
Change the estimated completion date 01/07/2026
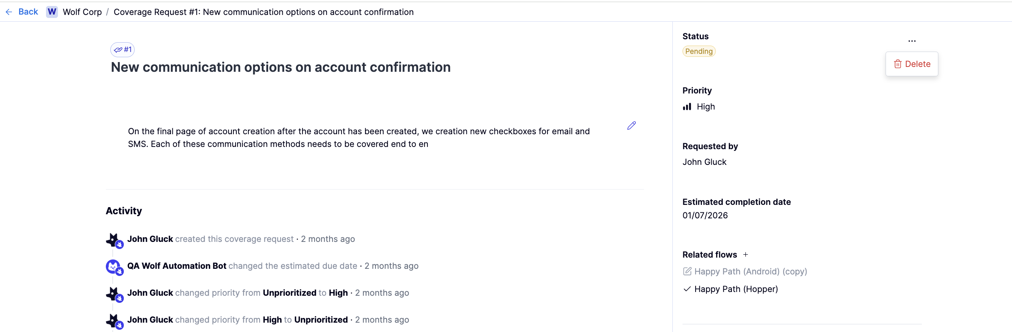point(705,215)
